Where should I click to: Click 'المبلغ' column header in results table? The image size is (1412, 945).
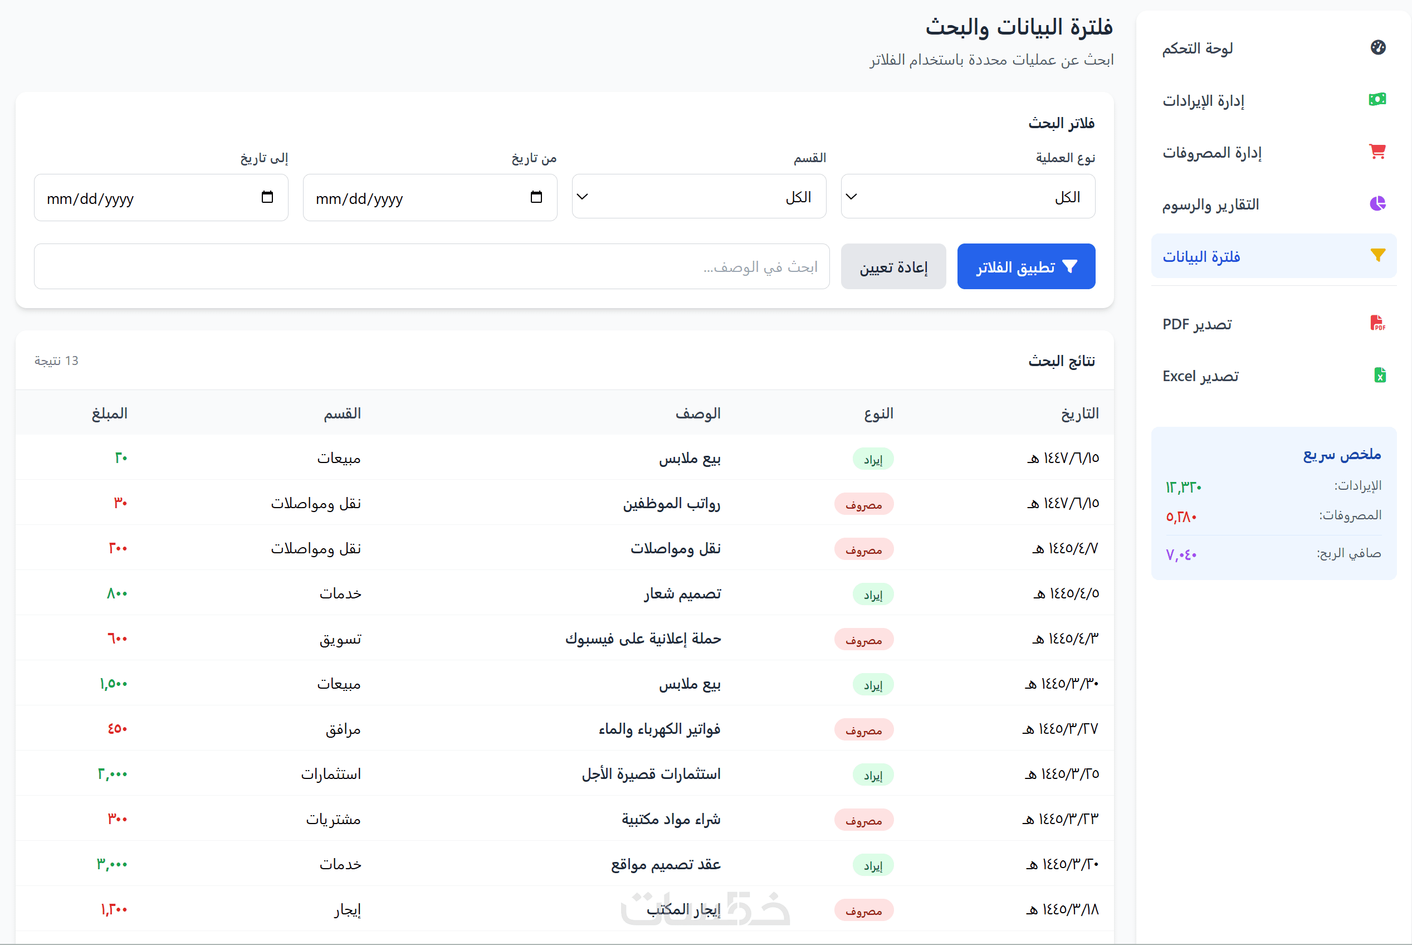click(109, 413)
